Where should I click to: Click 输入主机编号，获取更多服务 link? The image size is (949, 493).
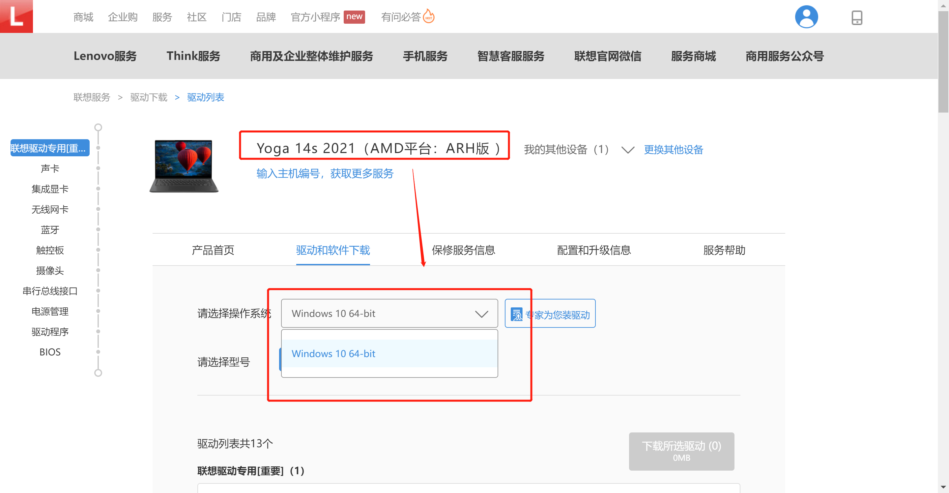tap(325, 173)
